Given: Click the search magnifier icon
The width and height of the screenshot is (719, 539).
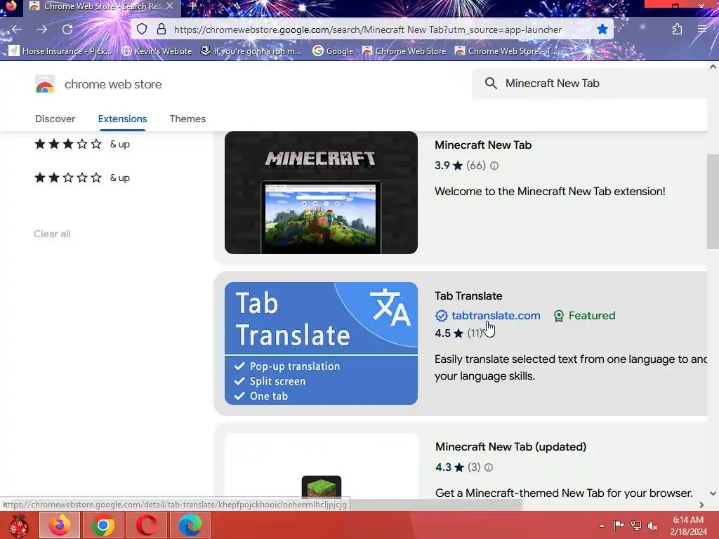Looking at the screenshot, I should (491, 84).
